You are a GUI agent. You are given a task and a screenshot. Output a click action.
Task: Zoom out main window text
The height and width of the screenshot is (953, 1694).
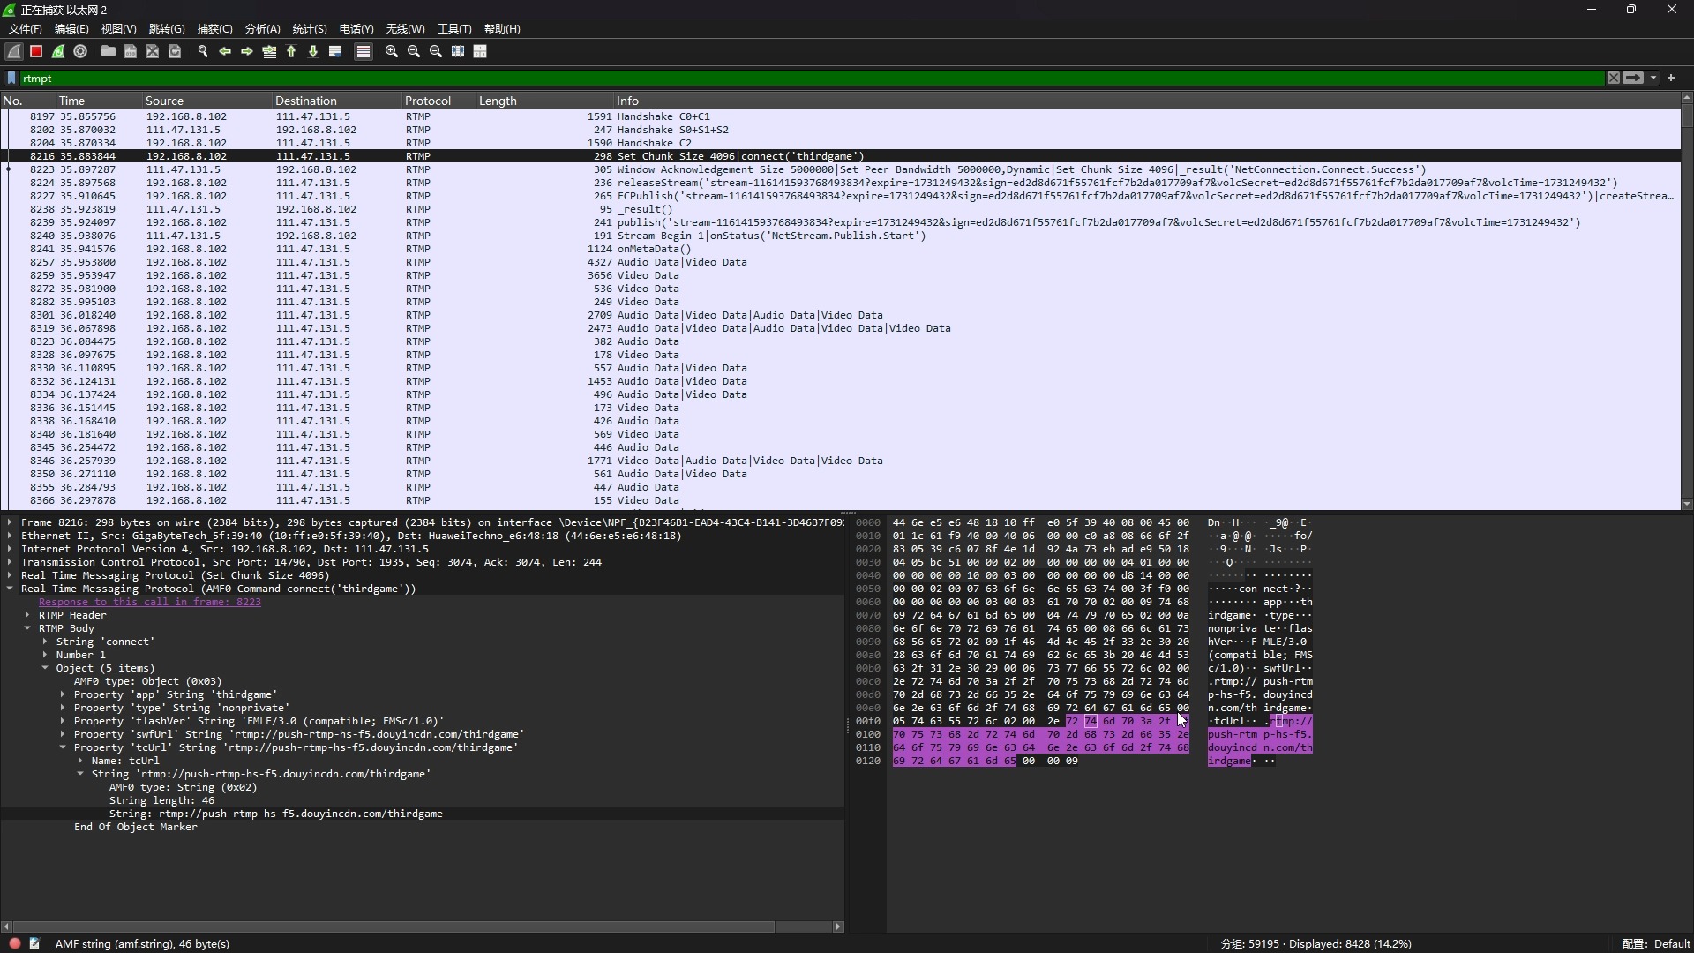(x=414, y=52)
